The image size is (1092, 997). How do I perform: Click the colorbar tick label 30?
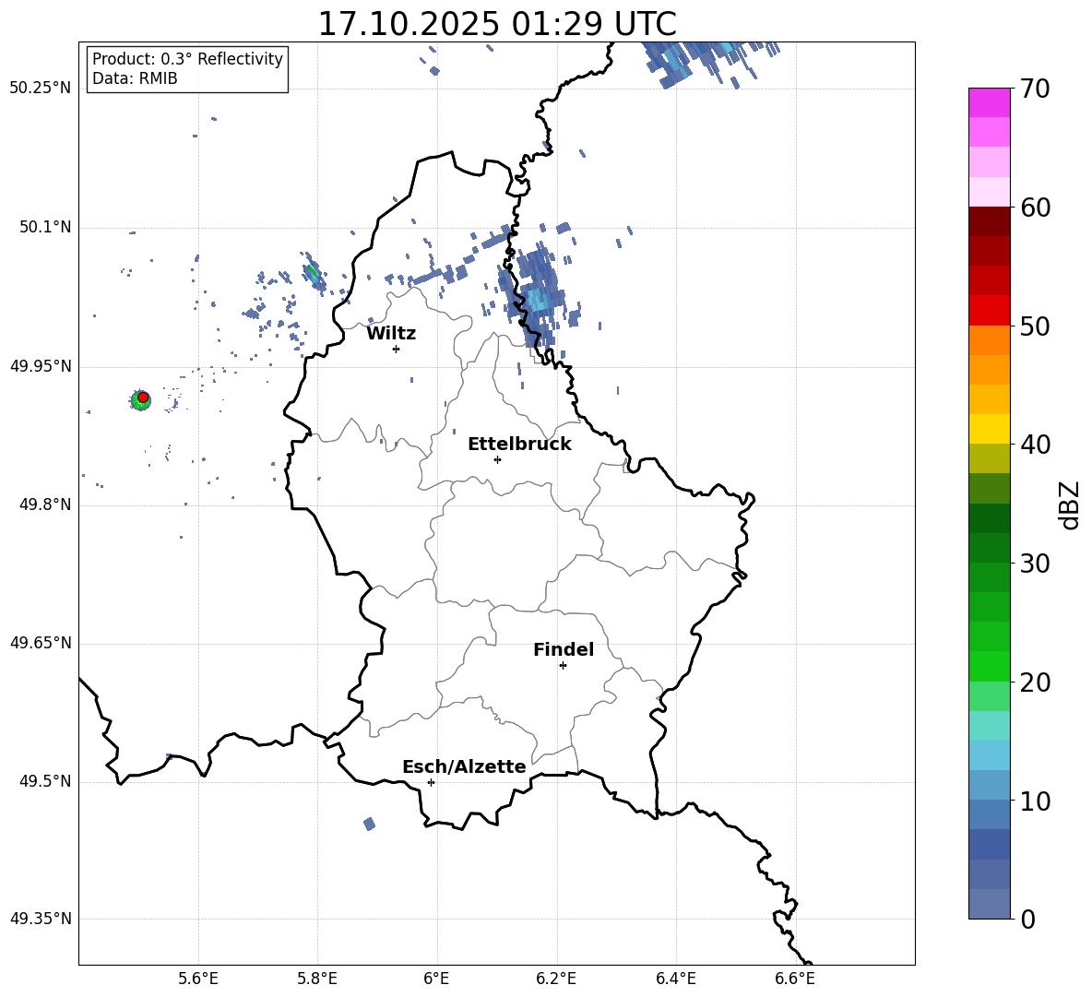pos(1035,564)
